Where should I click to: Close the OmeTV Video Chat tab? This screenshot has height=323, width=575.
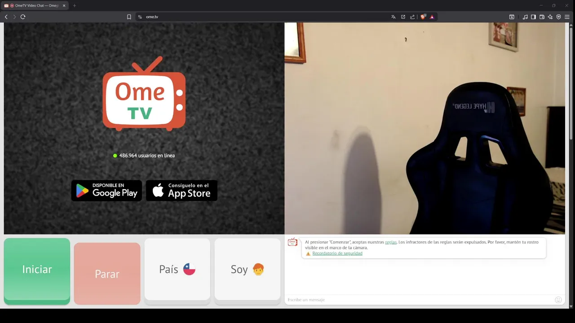pyautogui.click(x=64, y=5)
